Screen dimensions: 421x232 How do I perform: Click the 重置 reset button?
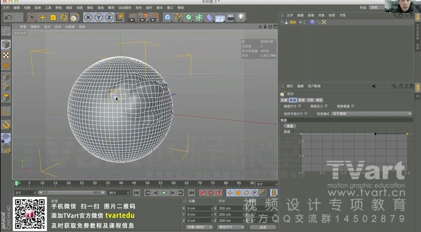[x=290, y=126]
